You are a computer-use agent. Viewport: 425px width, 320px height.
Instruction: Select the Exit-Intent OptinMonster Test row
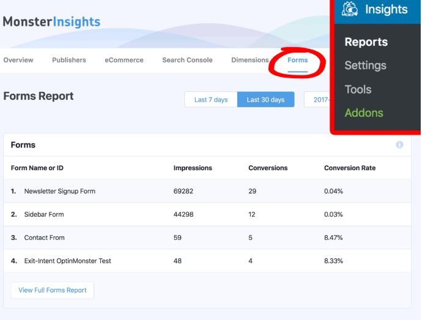[x=207, y=261]
